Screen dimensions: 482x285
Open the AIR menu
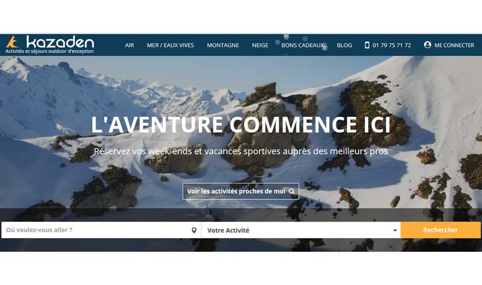click(130, 45)
